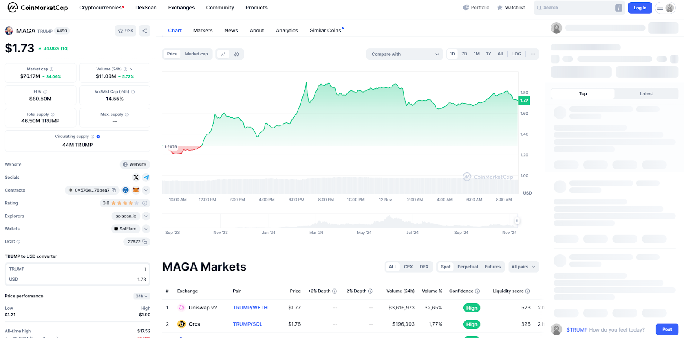The image size is (684, 338).
Task: Add MAGA to watchlist with star button
Action: click(125, 31)
